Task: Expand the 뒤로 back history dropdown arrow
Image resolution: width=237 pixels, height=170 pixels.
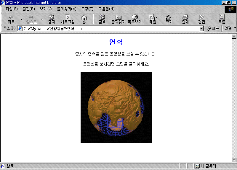Action: (x=21, y=19)
